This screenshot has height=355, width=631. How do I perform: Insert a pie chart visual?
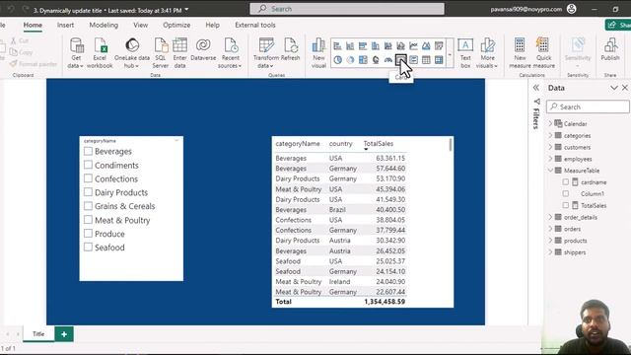coord(337,60)
